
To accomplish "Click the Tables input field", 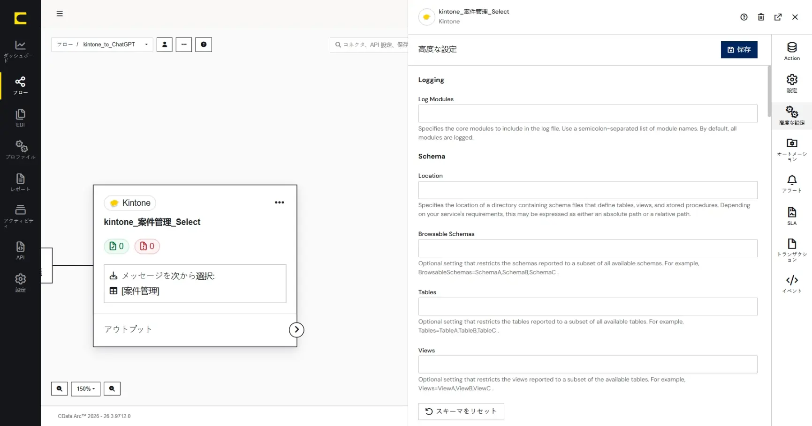I will (x=588, y=306).
